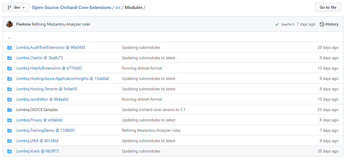Go up to parent directory (..)

point(9,37)
